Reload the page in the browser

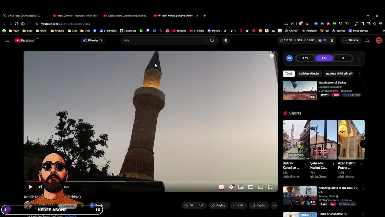(x=17, y=24)
